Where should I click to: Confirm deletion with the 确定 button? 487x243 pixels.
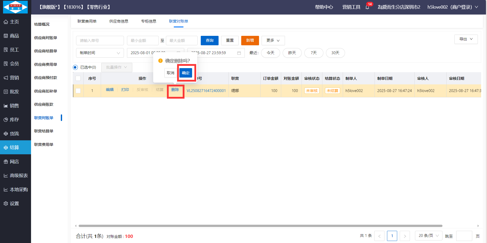point(185,73)
